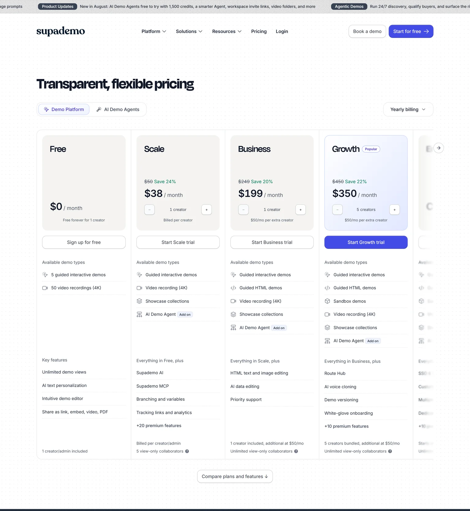Click help icon in Growth collaborators row
This screenshot has height=511, width=470.
(390, 451)
